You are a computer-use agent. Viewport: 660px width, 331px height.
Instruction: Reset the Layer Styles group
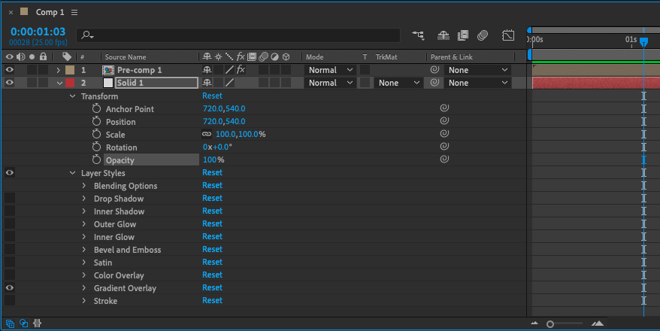[212, 173]
